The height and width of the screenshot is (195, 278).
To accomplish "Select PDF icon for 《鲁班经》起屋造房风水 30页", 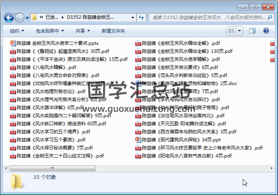I will [x=13, y=51].
